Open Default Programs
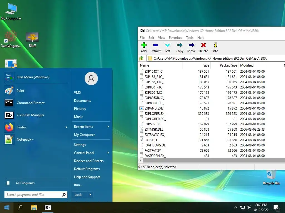The height and width of the screenshot is (213, 285). pos(87,169)
